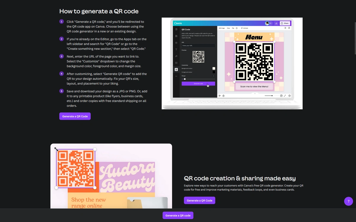Open the audio note icon in the mockup sidebar
Screen dimensions: 356x222
coord(176,56)
